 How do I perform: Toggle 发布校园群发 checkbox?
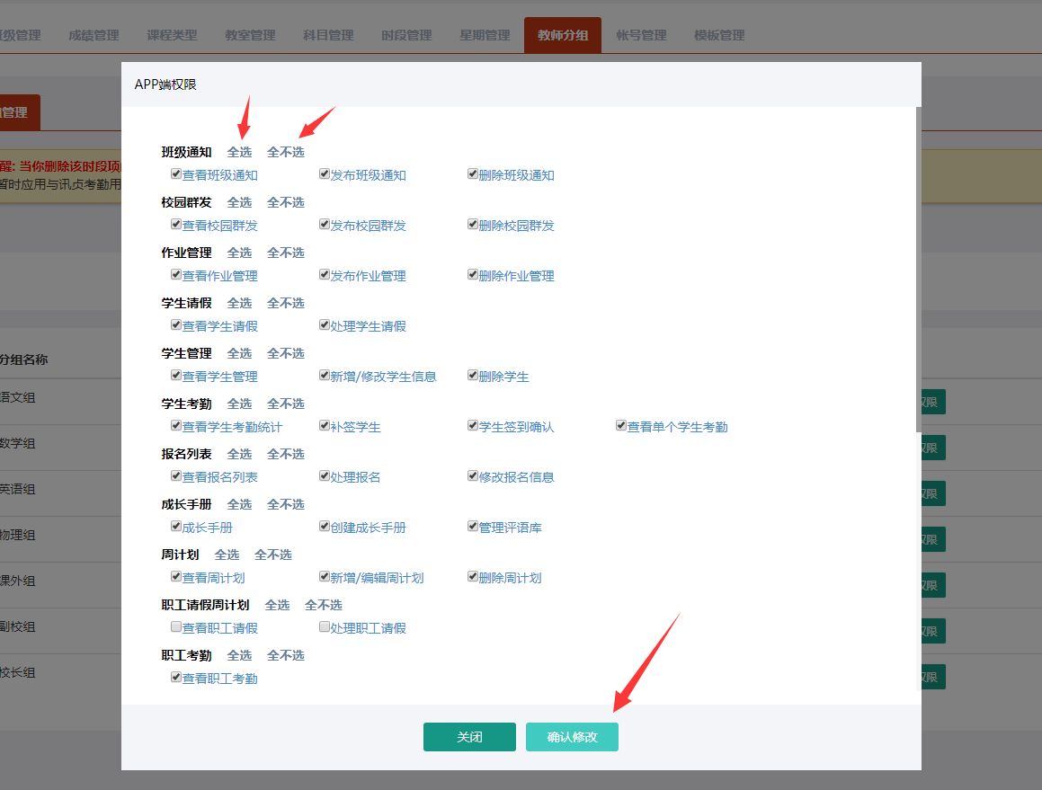tap(325, 225)
